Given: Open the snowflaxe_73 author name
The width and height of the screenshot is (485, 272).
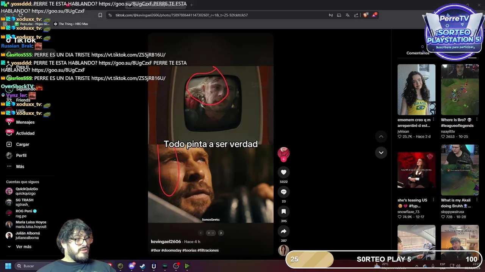Looking at the screenshot, I should [x=409, y=212].
